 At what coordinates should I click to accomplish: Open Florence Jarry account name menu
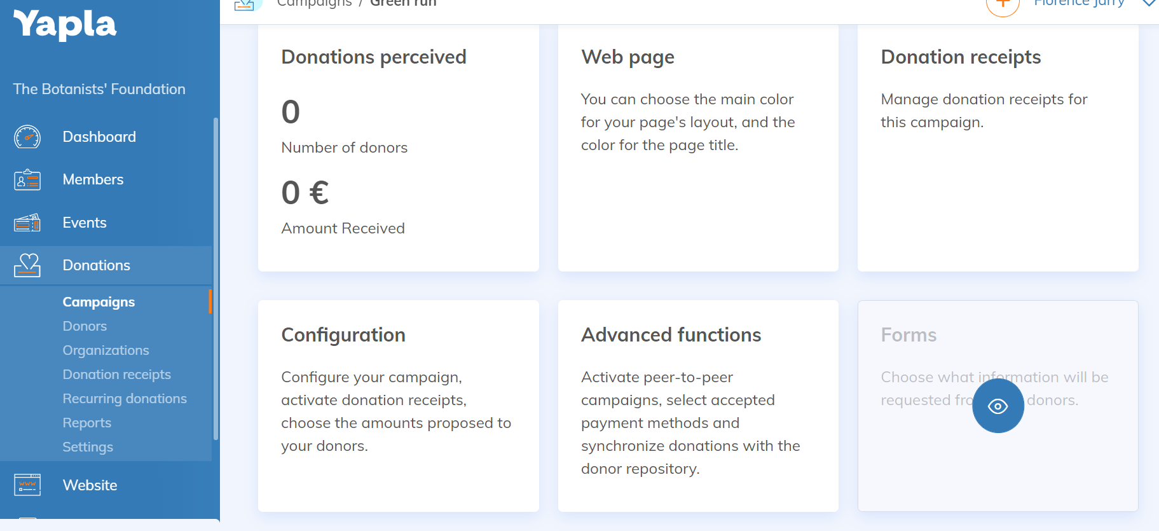tap(1079, 3)
